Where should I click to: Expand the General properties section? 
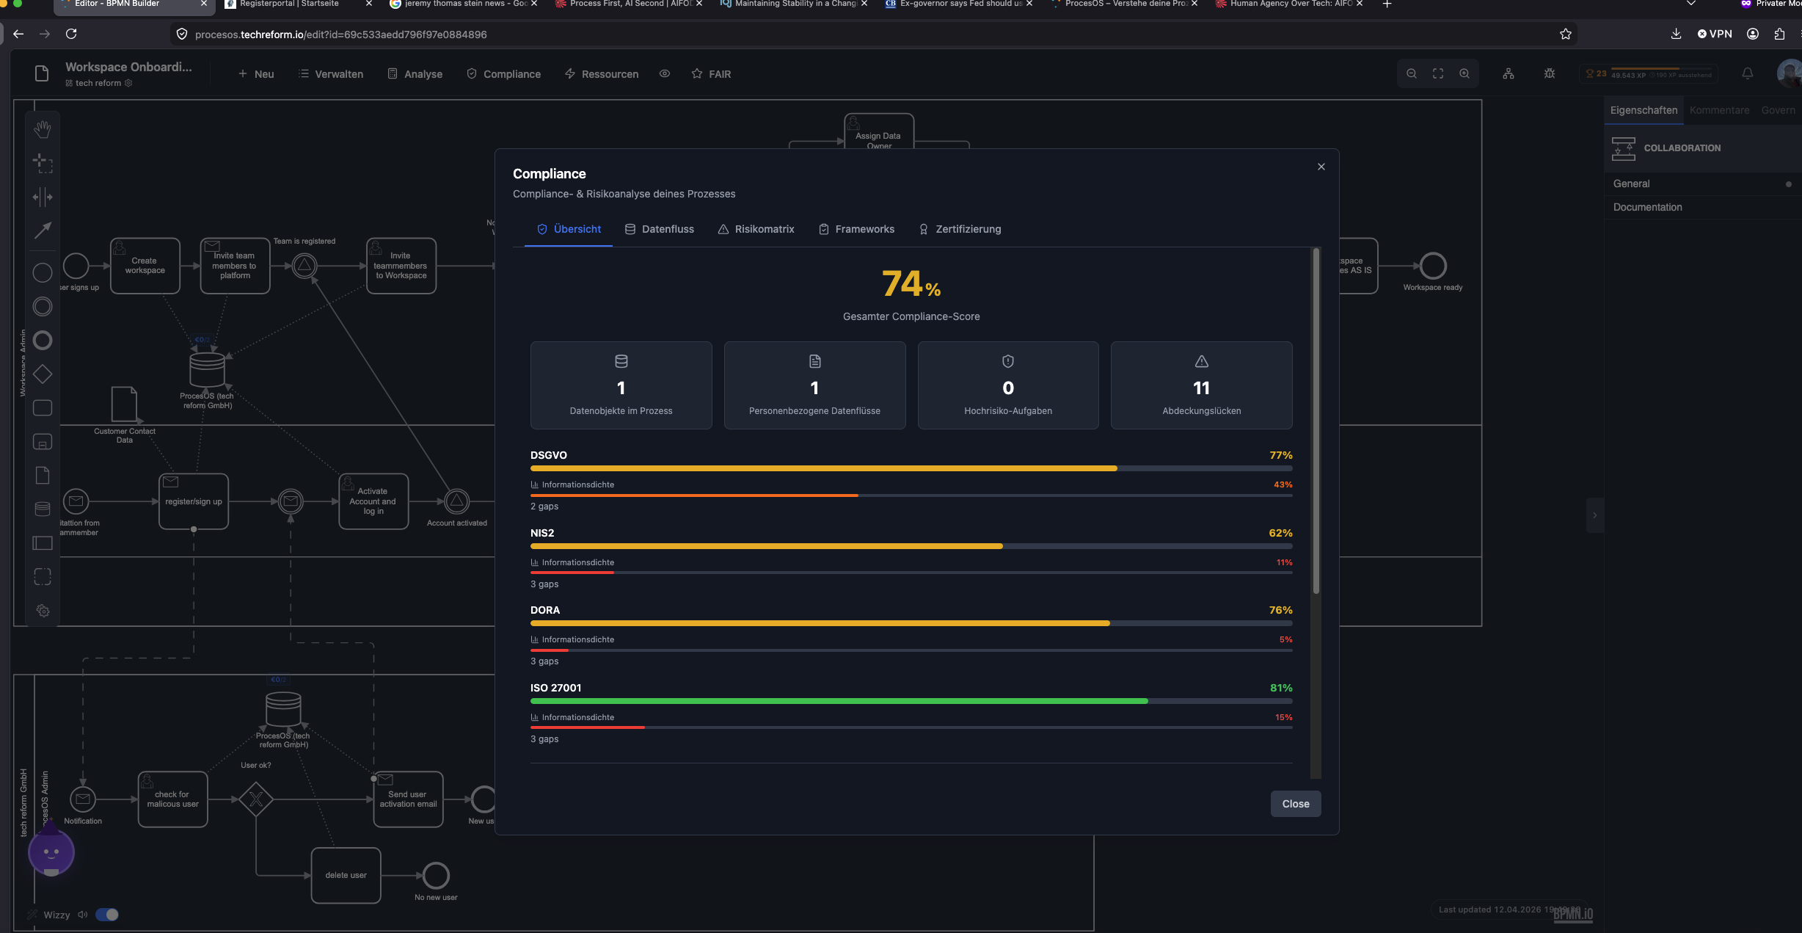[1702, 184]
